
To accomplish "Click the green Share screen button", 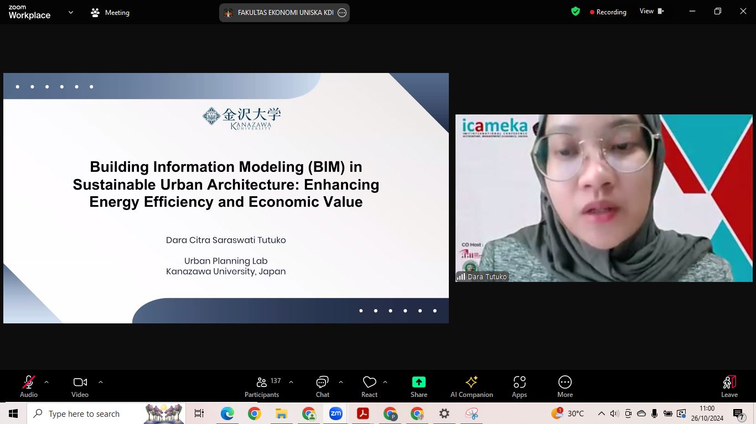I will click(x=419, y=386).
